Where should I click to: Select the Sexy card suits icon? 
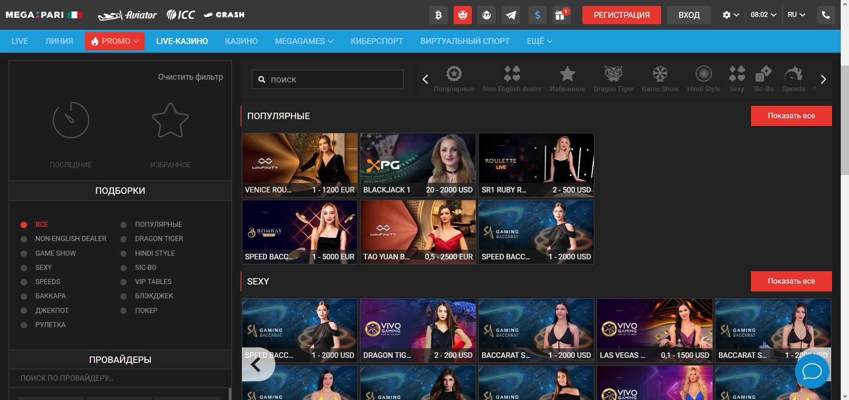(737, 79)
